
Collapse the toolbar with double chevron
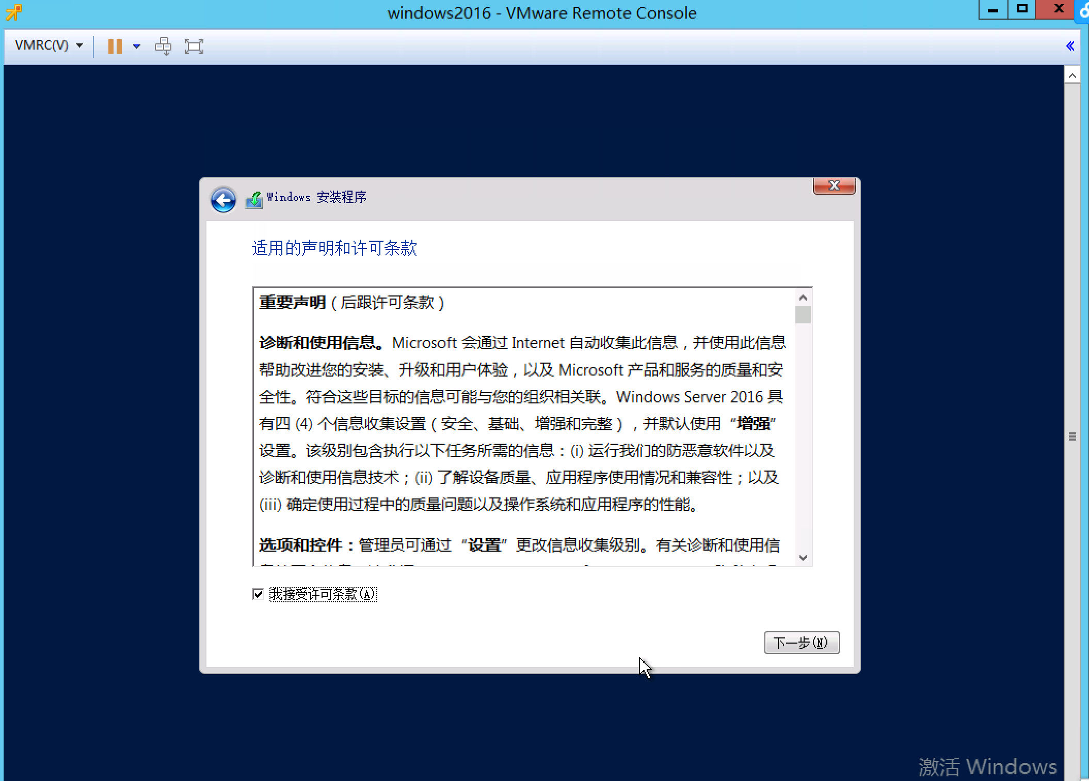pos(1070,46)
